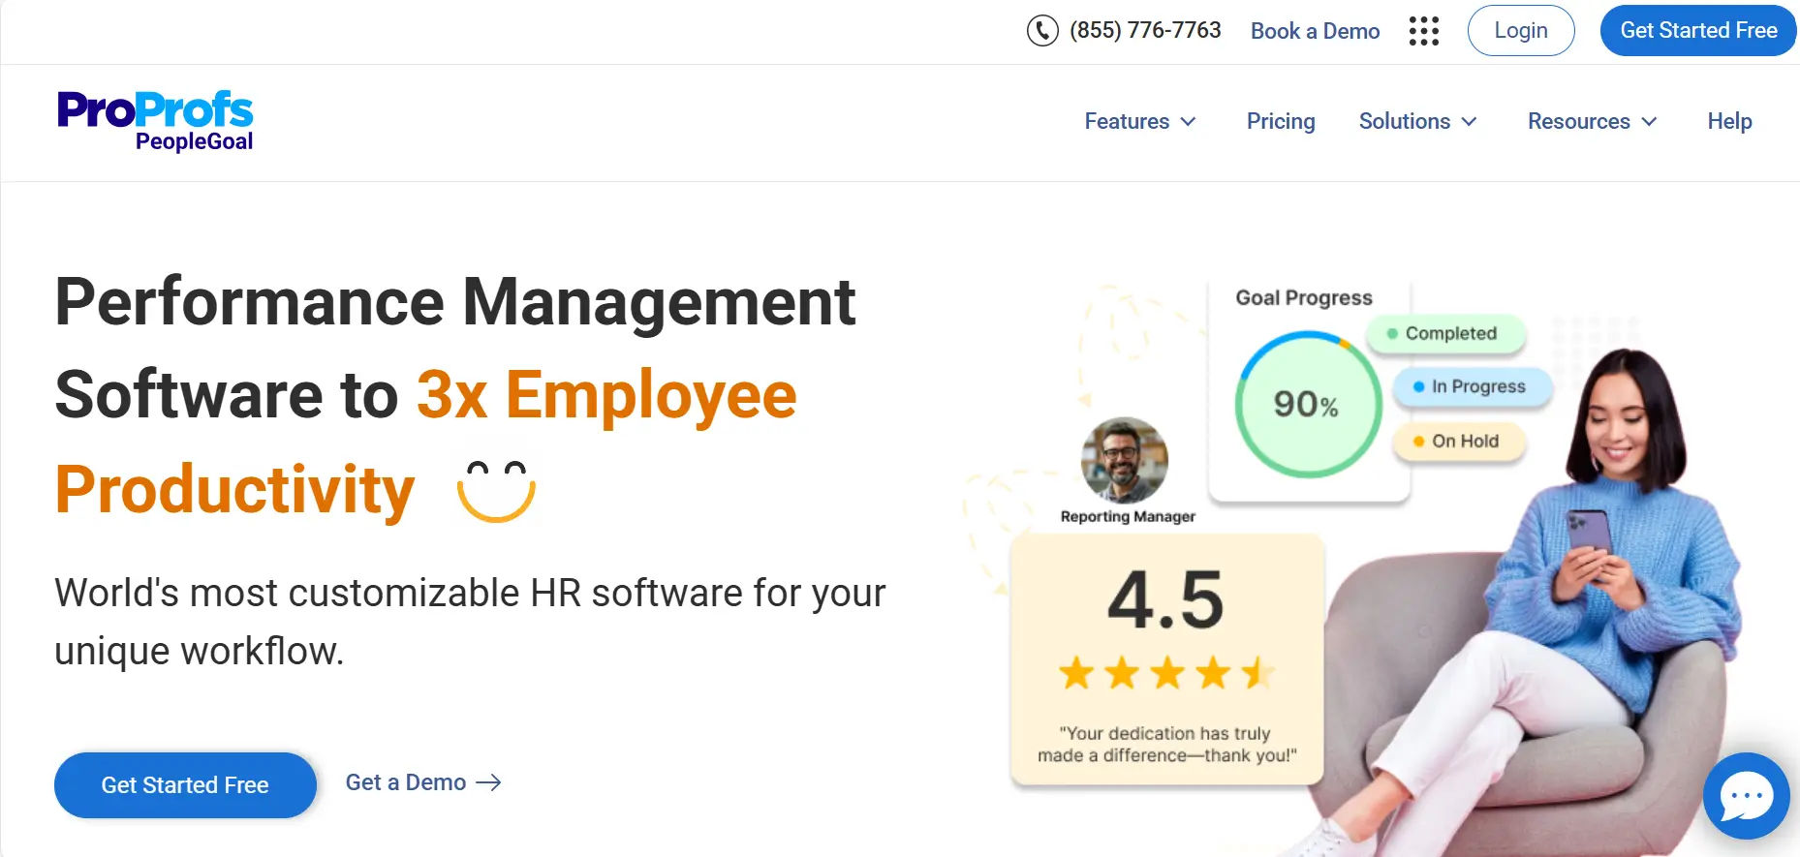Click the 90% goal progress ring
Viewport: 1800px width, 857px height.
(x=1307, y=404)
